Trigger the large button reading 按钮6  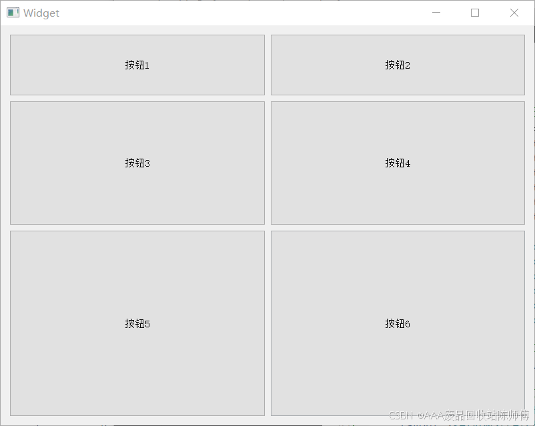[398, 323]
